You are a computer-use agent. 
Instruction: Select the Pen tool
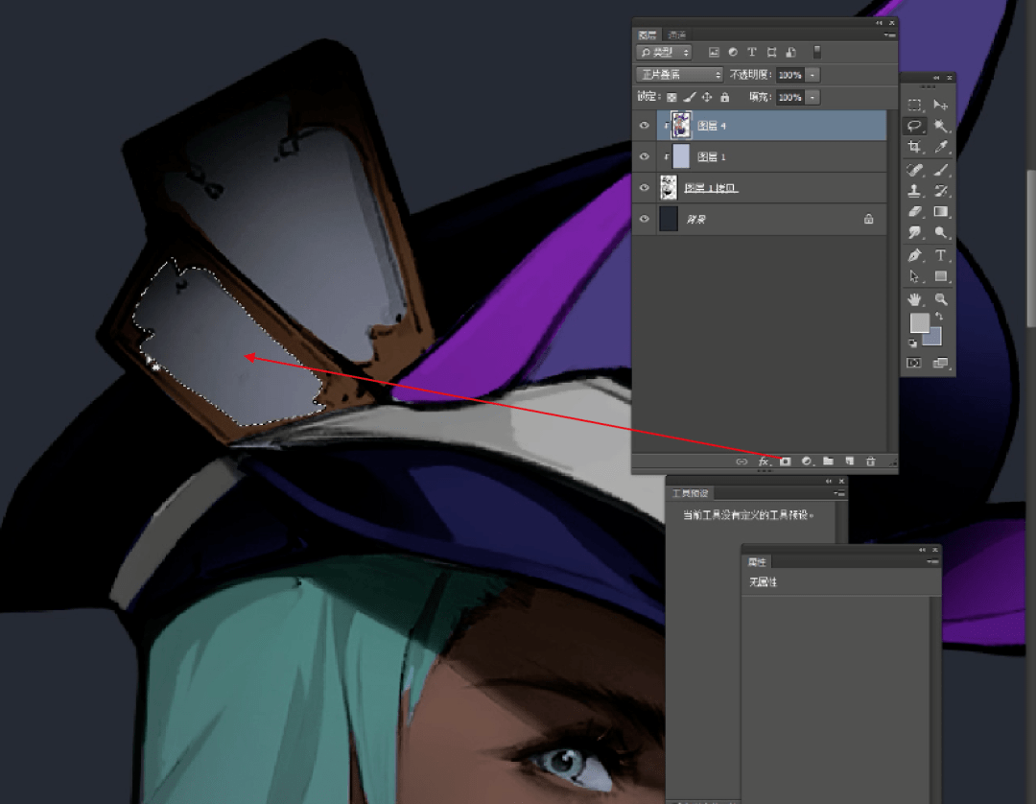(914, 255)
